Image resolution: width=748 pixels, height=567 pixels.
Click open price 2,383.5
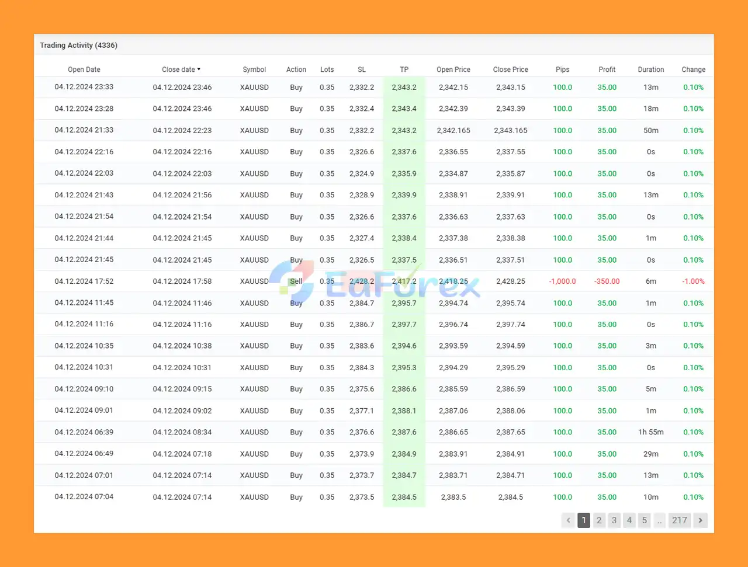[453, 497]
